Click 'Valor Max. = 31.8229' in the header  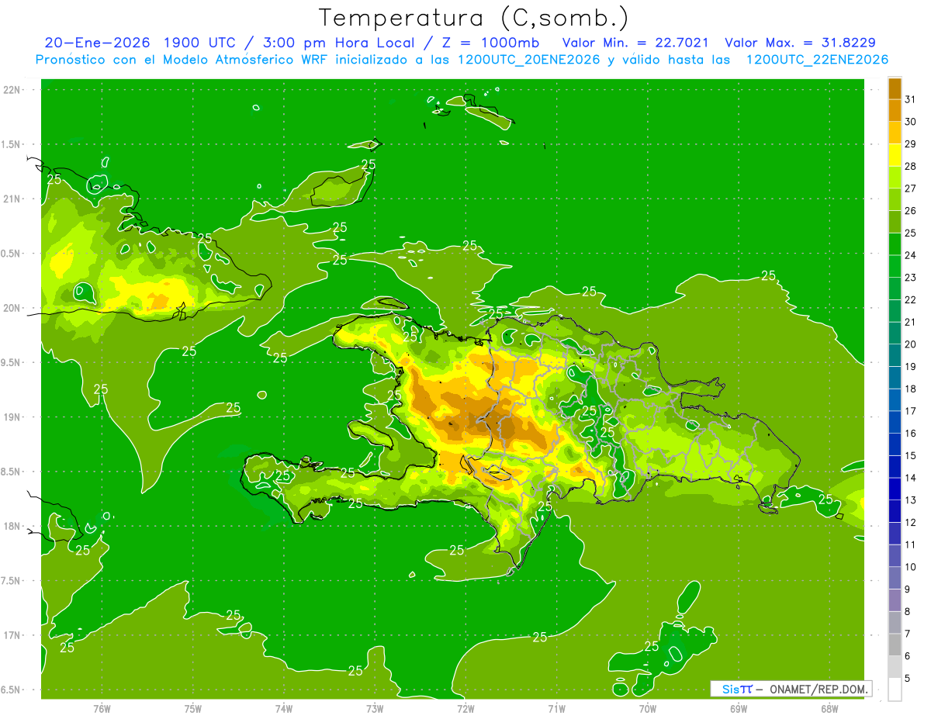(801, 43)
